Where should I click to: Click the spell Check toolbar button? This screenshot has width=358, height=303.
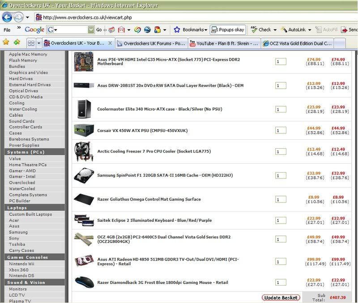(260, 30)
